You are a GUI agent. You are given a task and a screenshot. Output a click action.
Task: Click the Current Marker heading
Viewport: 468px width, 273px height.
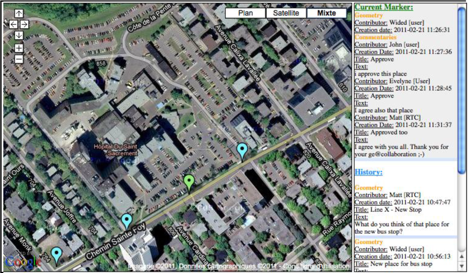click(x=384, y=7)
